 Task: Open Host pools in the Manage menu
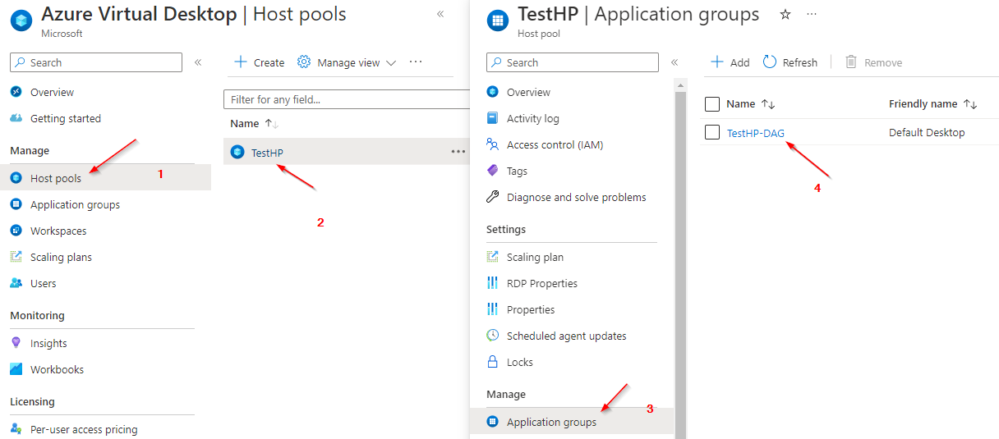(105, 178)
